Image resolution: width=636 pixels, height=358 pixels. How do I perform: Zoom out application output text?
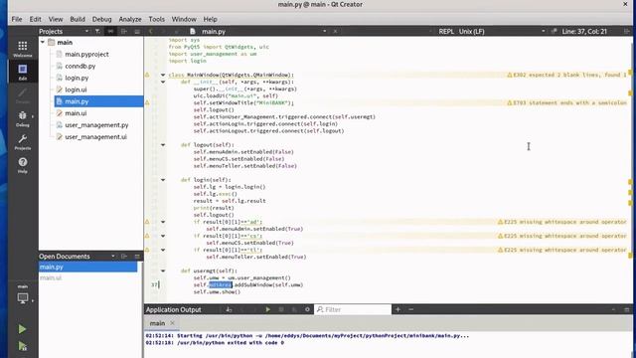point(410,309)
